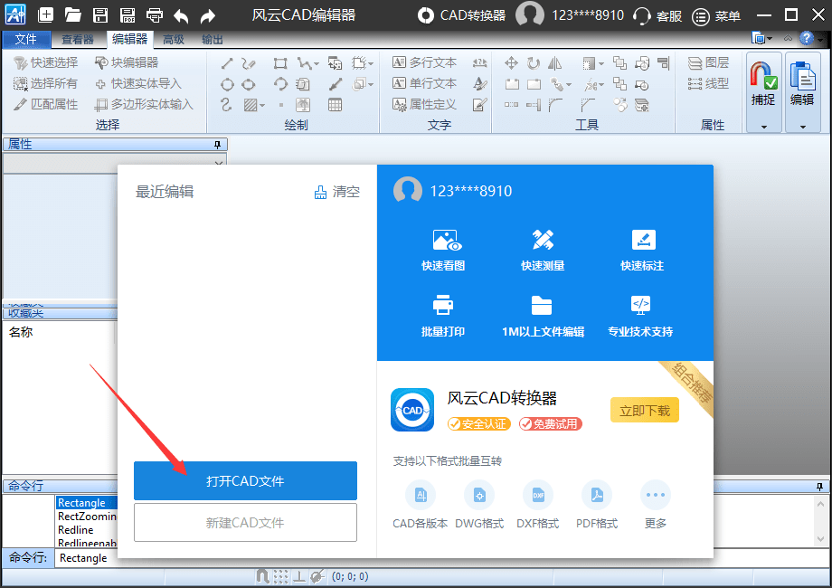Click 快速选择 in the ribbon

click(x=45, y=62)
